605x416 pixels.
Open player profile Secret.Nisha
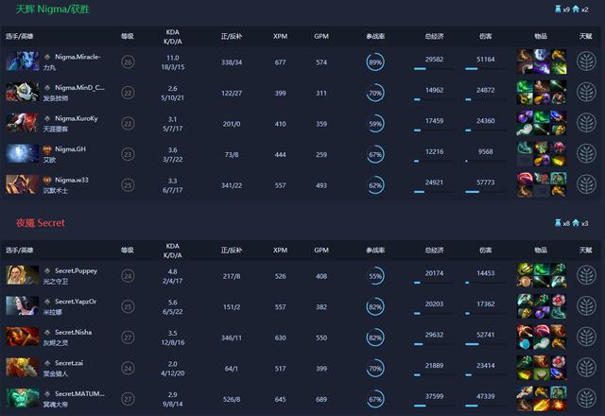pos(74,332)
